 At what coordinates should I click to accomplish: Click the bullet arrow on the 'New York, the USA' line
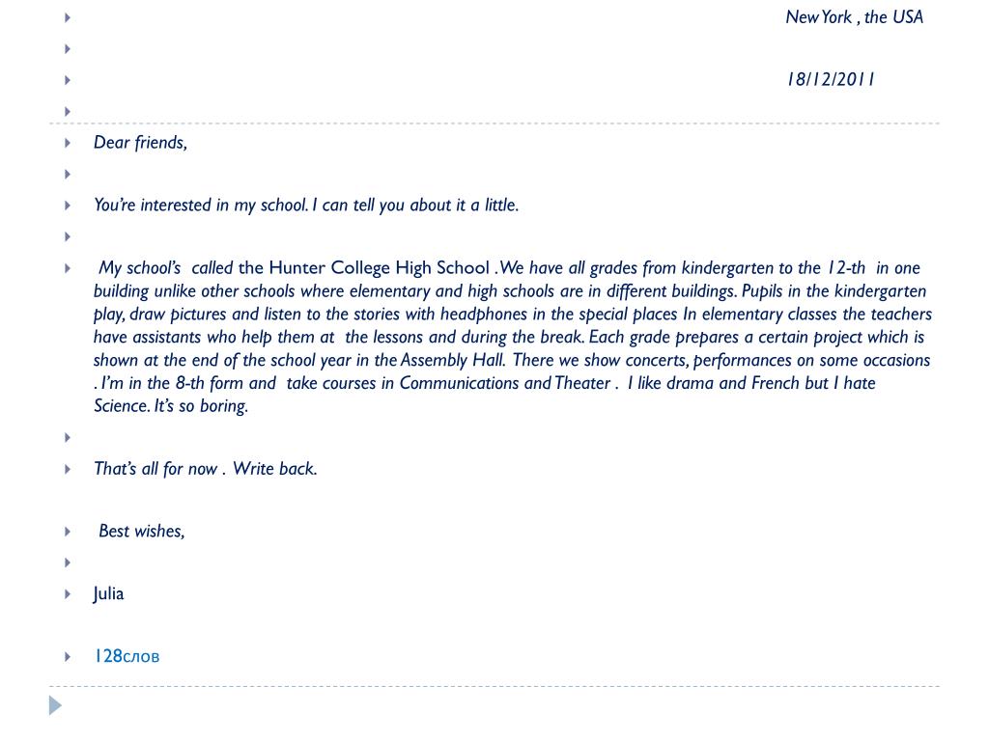pos(68,17)
